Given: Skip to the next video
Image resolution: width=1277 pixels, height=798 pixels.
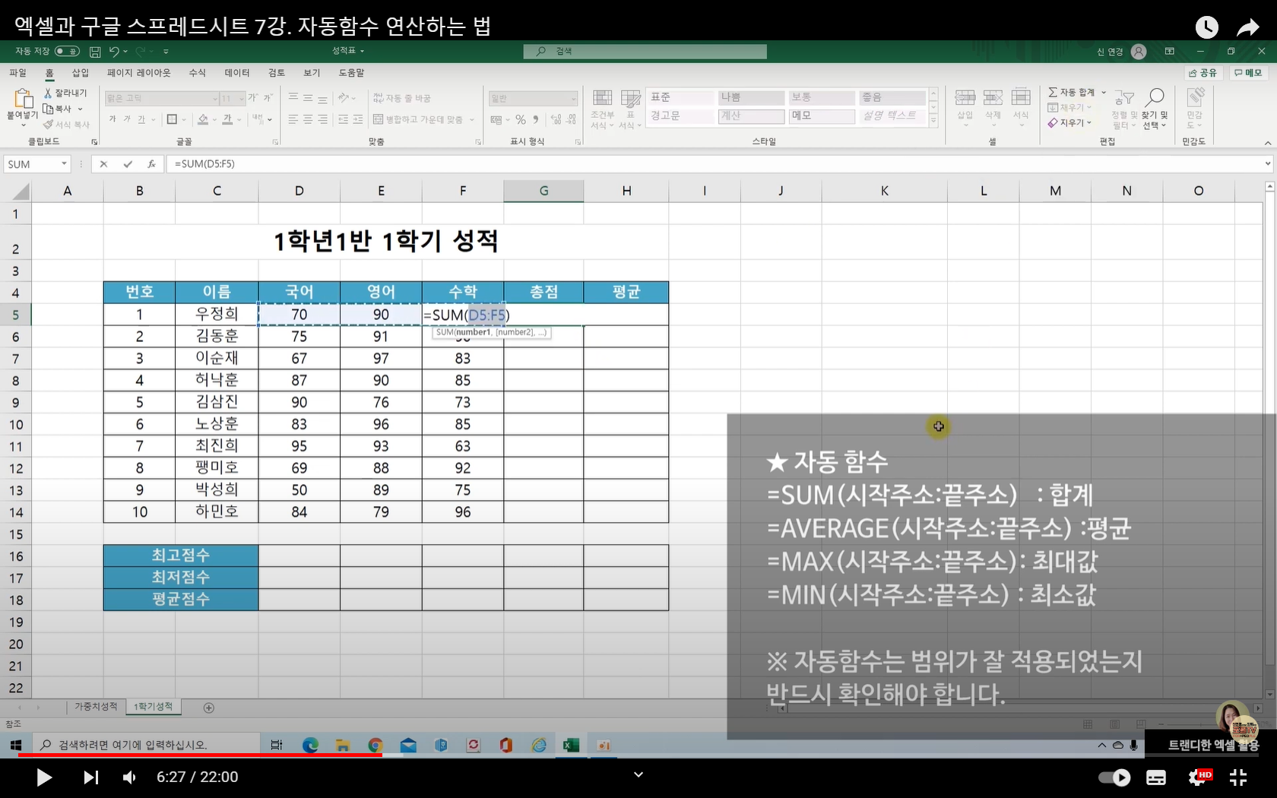Looking at the screenshot, I should coord(90,777).
